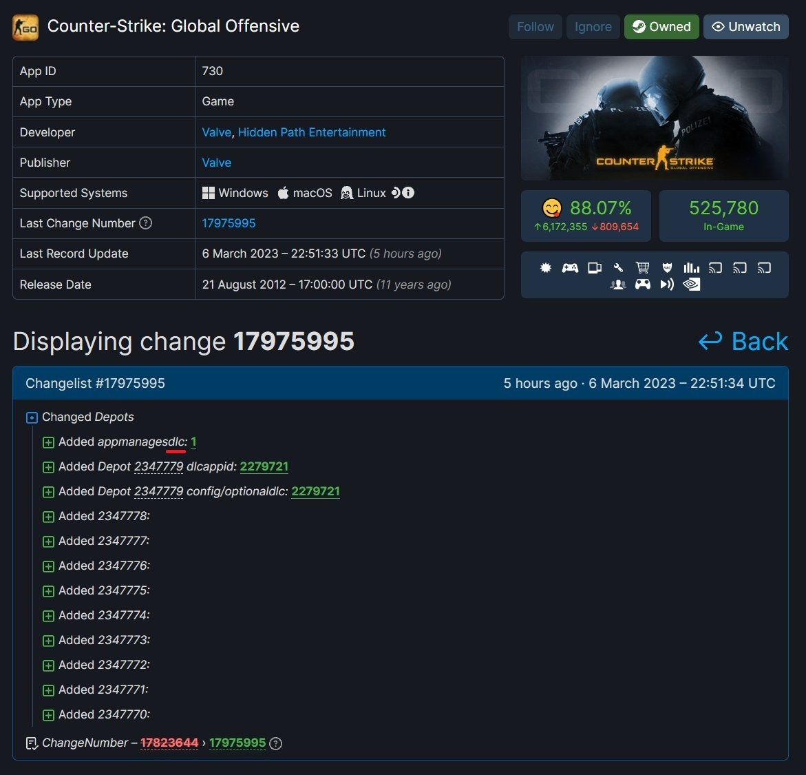Click the 525,780 In-Game count box
Image resolution: width=806 pixels, height=775 pixels.
[x=724, y=216]
